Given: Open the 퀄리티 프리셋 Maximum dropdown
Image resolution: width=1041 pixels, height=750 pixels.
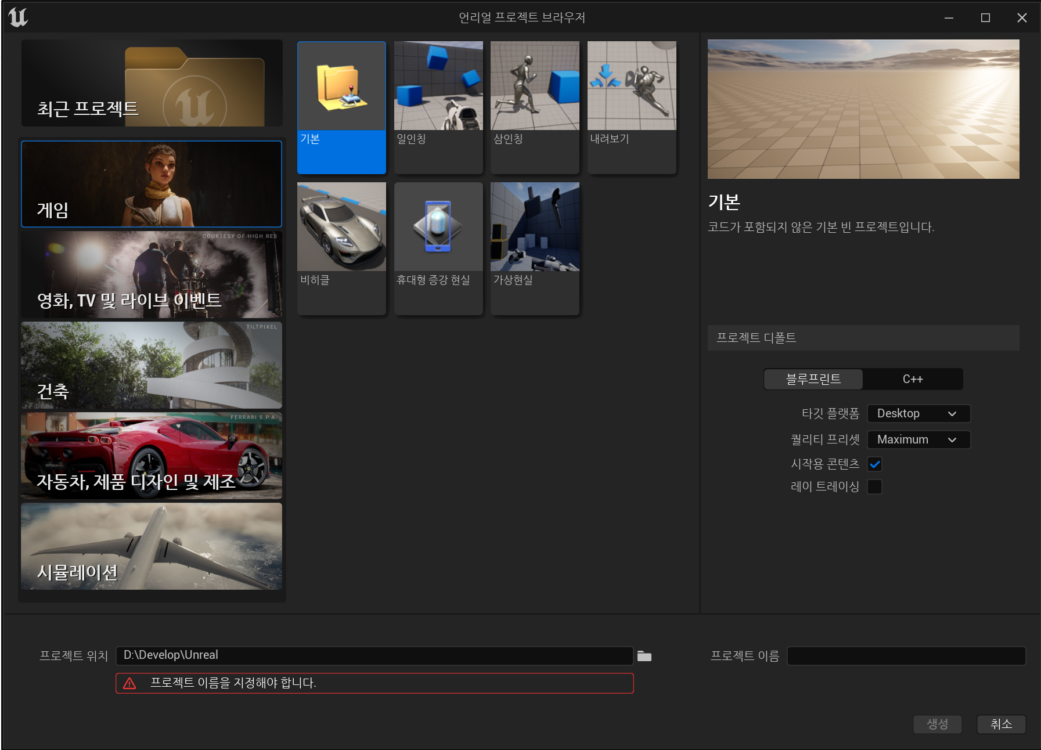Looking at the screenshot, I should point(918,439).
